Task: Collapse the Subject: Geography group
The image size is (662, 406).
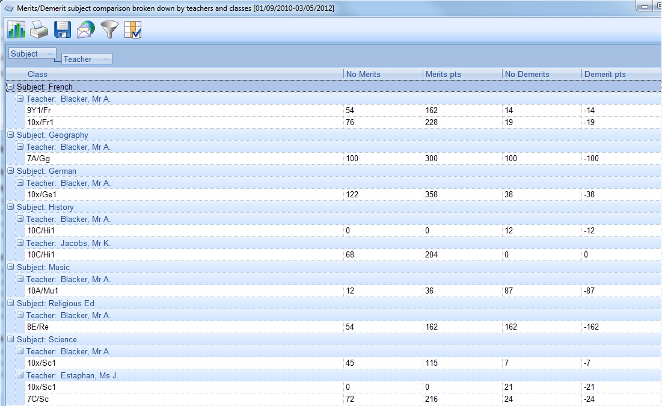Action: point(11,135)
